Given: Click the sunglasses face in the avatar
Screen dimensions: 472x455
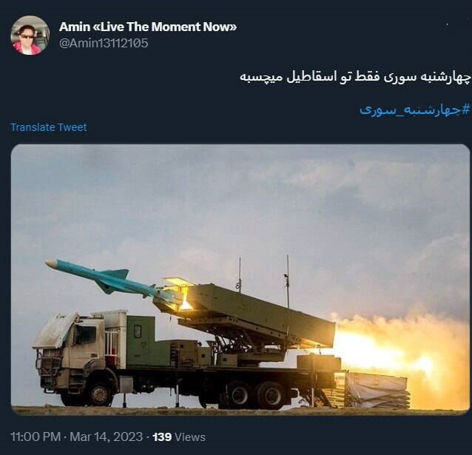Looking at the screenshot, I should tap(27, 36).
